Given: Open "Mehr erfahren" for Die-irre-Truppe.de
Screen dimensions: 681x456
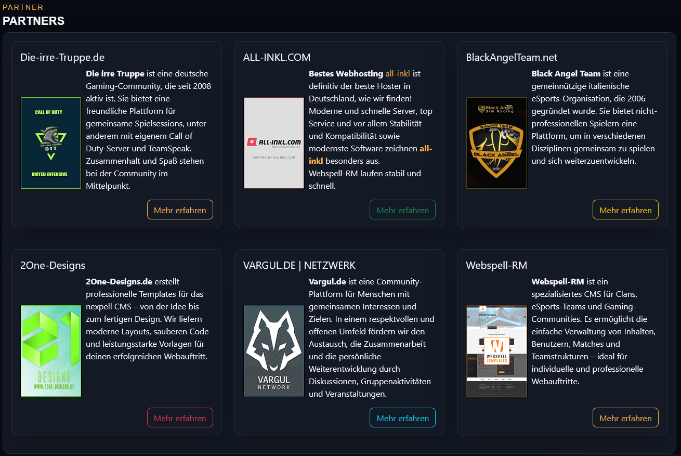Looking at the screenshot, I should pos(180,210).
